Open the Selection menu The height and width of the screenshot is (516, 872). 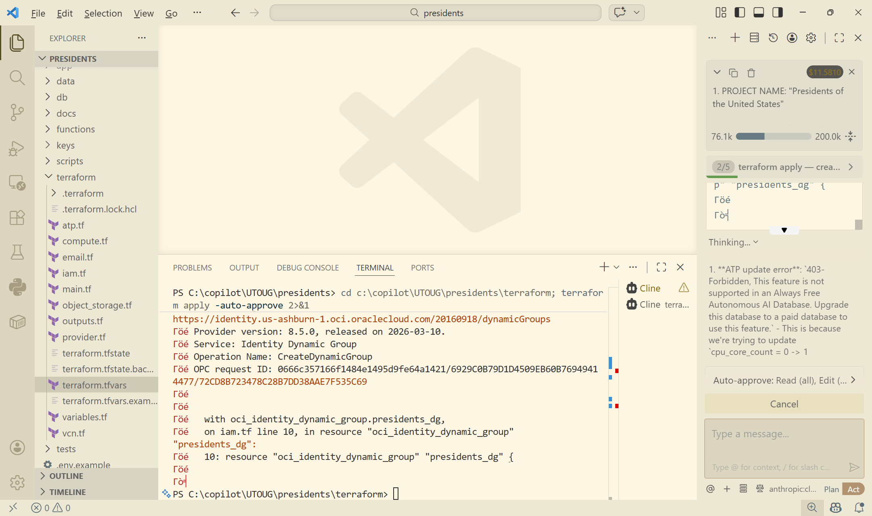pos(103,13)
